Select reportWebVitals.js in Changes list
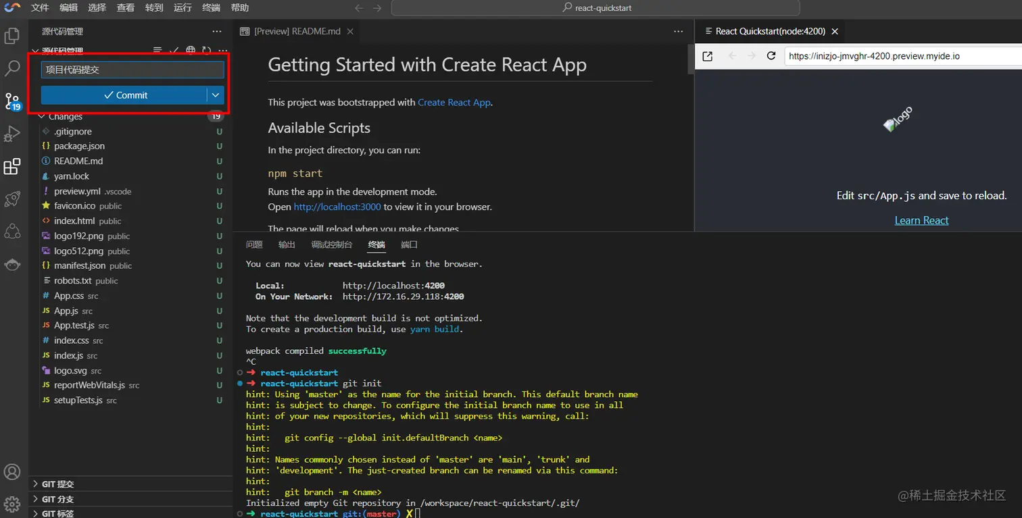This screenshot has height=518, width=1022. (x=131, y=385)
